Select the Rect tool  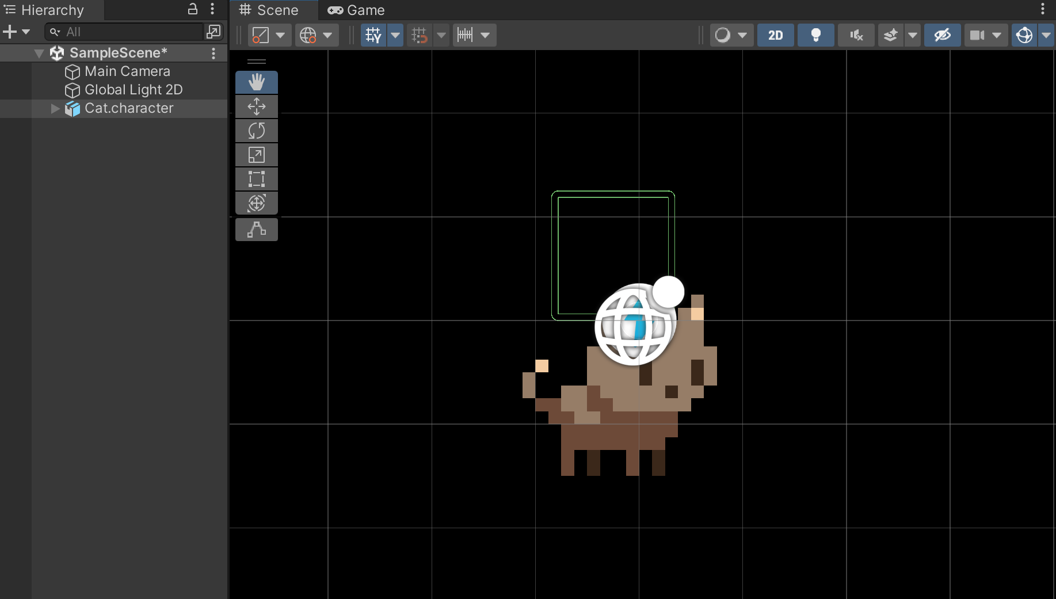coord(257,179)
